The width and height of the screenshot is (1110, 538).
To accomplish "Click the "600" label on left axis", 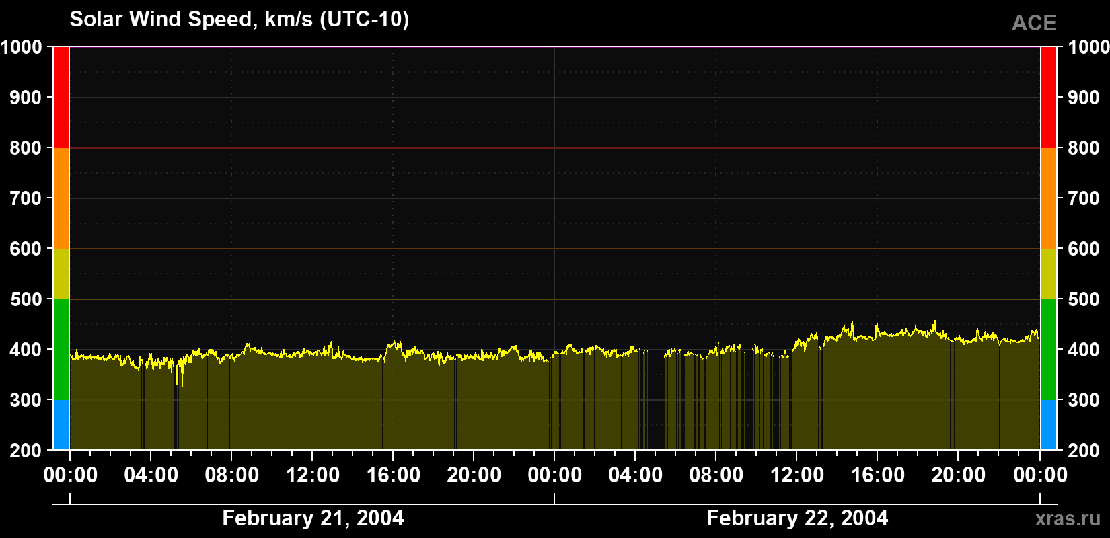I will [26, 249].
